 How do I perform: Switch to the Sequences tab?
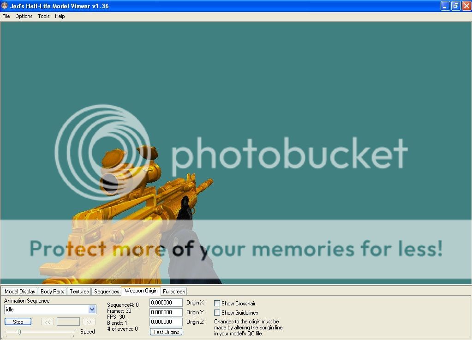point(107,292)
